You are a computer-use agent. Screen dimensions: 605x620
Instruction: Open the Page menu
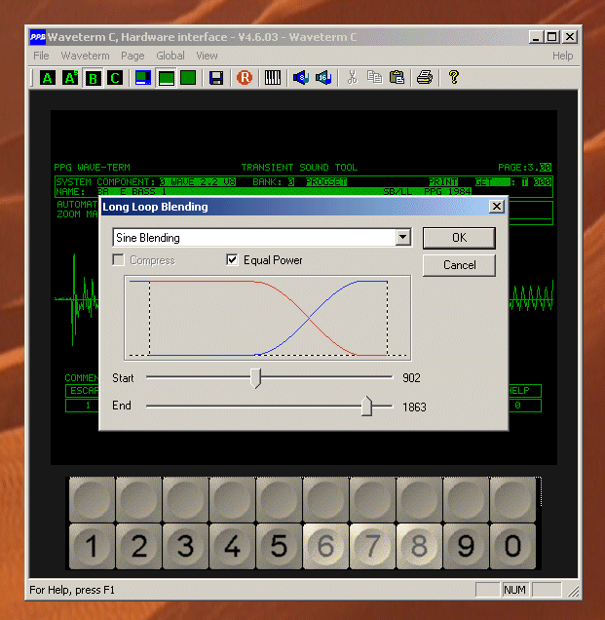coord(132,56)
